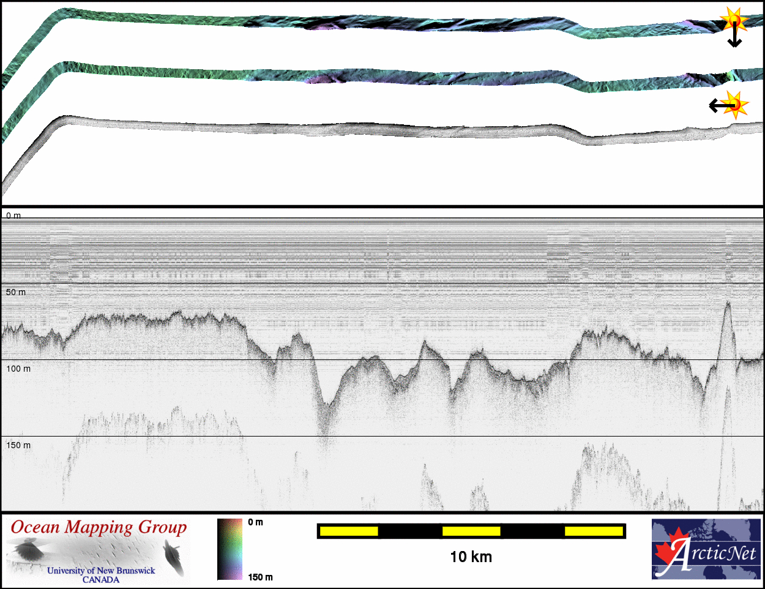The image size is (765, 589).
Task: Select the depth color legend swatch
Action: (230, 549)
